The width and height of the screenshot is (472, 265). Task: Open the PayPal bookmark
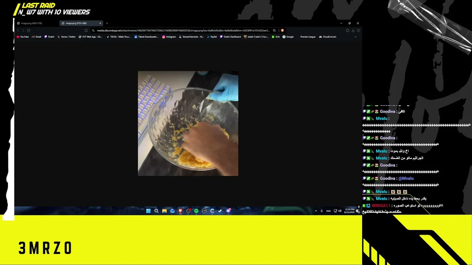[212, 37]
